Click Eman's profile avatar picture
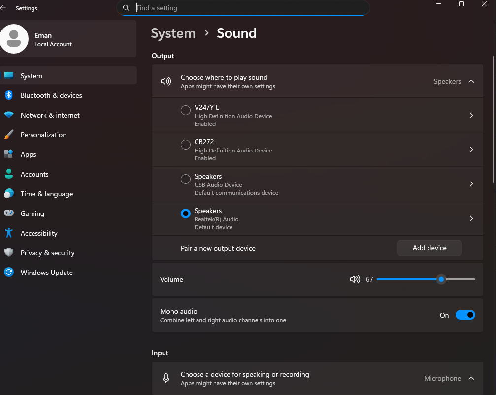 click(x=14, y=39)
